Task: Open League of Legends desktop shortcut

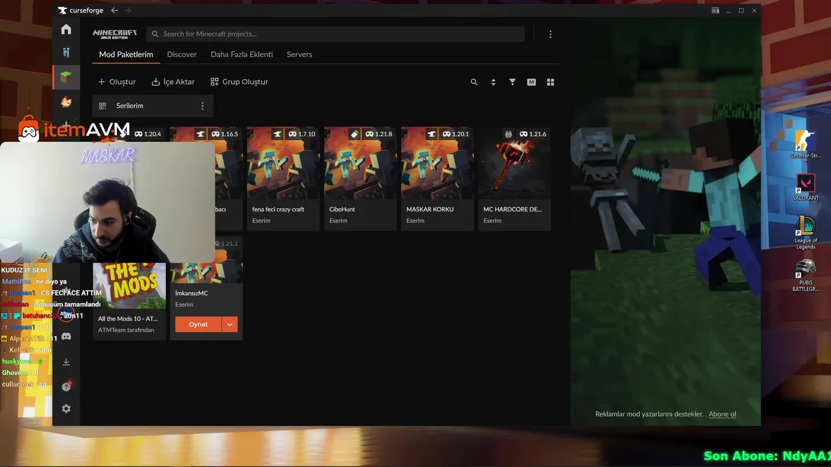Action: pos(806,233)
